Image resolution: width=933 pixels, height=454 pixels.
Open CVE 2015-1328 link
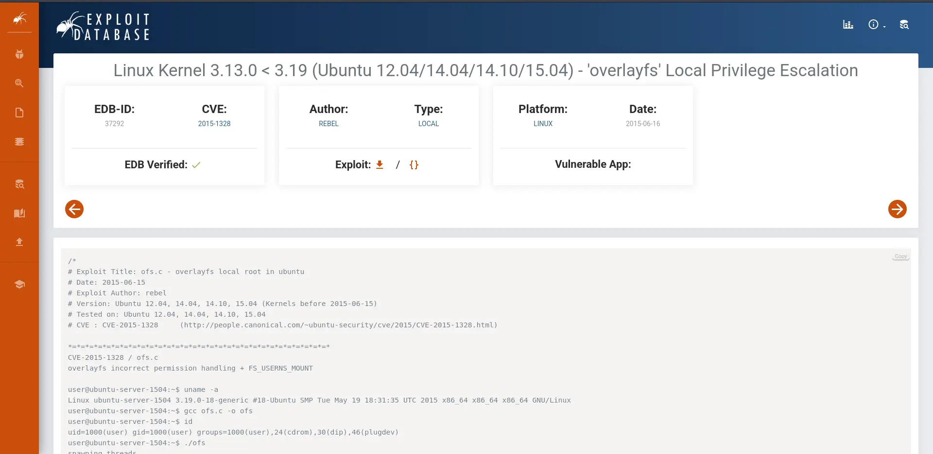(214, 124)
